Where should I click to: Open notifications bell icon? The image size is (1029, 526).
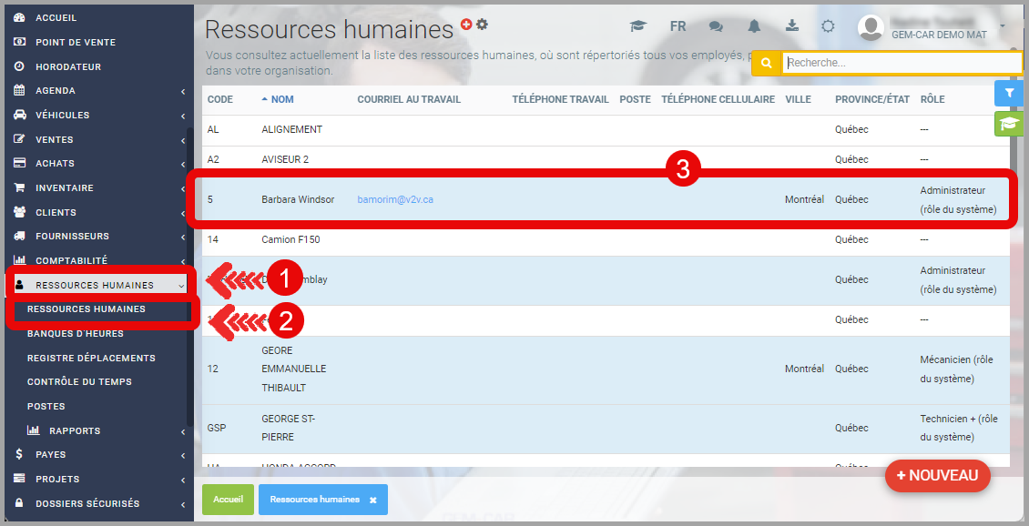[x=754, y=26]
